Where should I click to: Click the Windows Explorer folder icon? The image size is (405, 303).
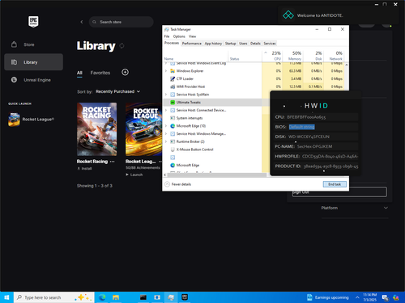coord(173,71)
